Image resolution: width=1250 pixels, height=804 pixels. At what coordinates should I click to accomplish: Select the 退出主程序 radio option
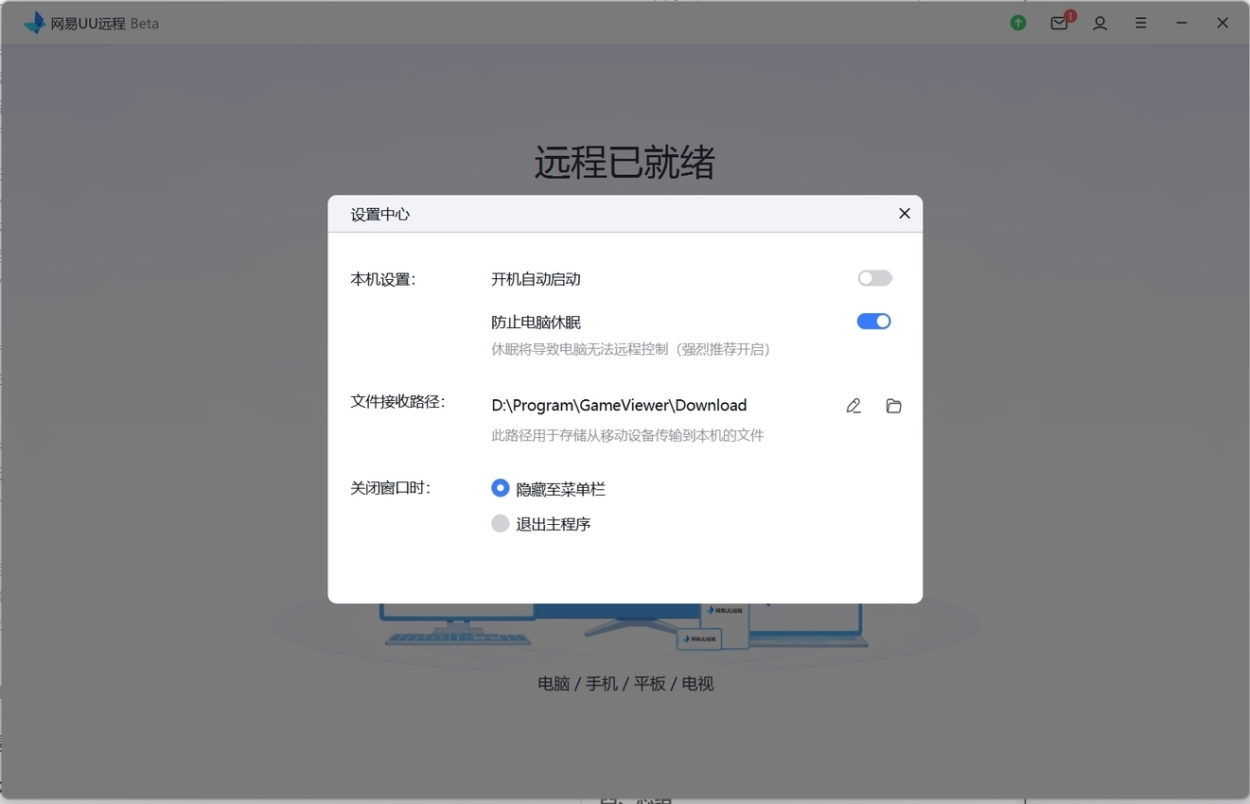pyautogui.click(x=500, y=523)
